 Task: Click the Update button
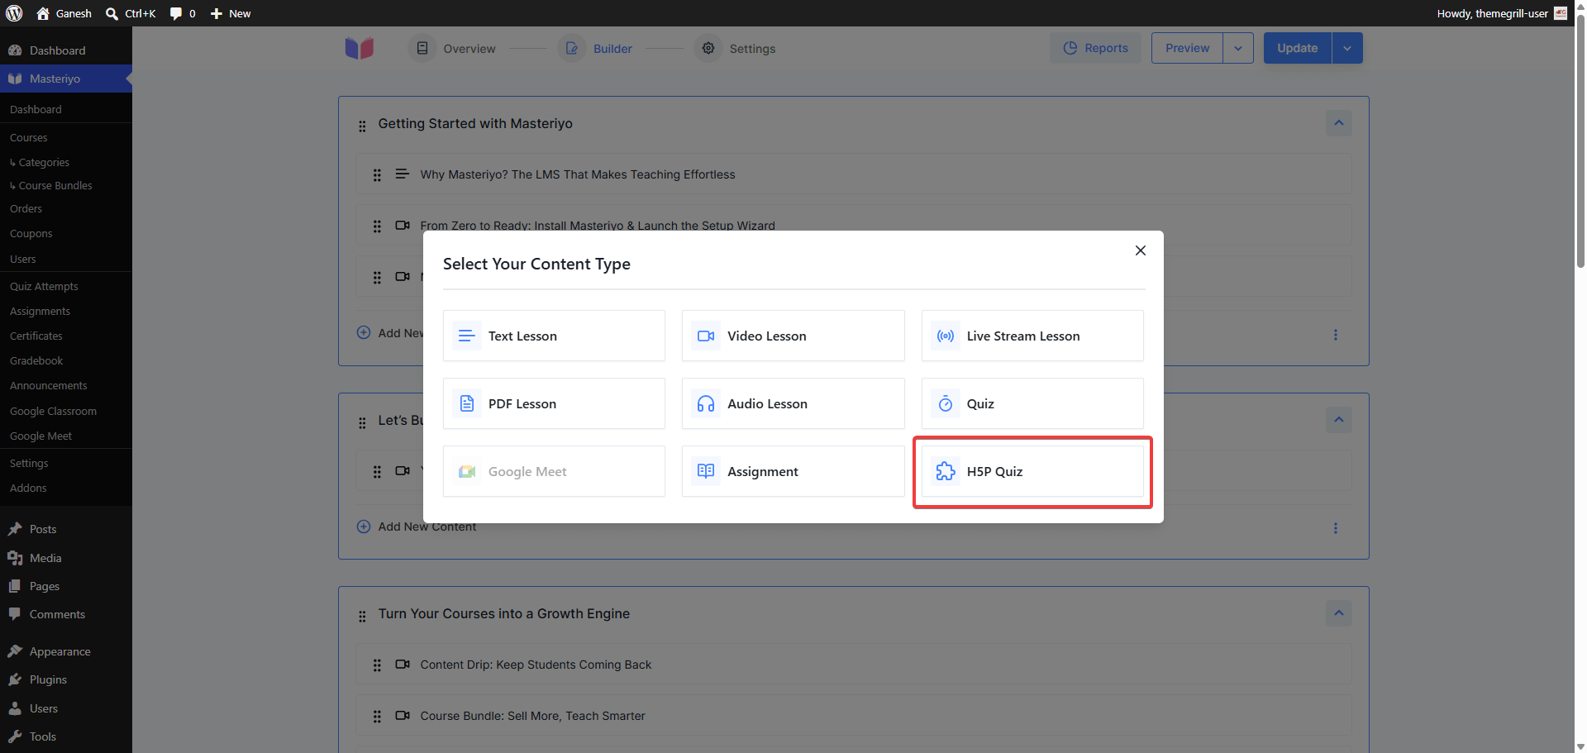[1297, 48]
